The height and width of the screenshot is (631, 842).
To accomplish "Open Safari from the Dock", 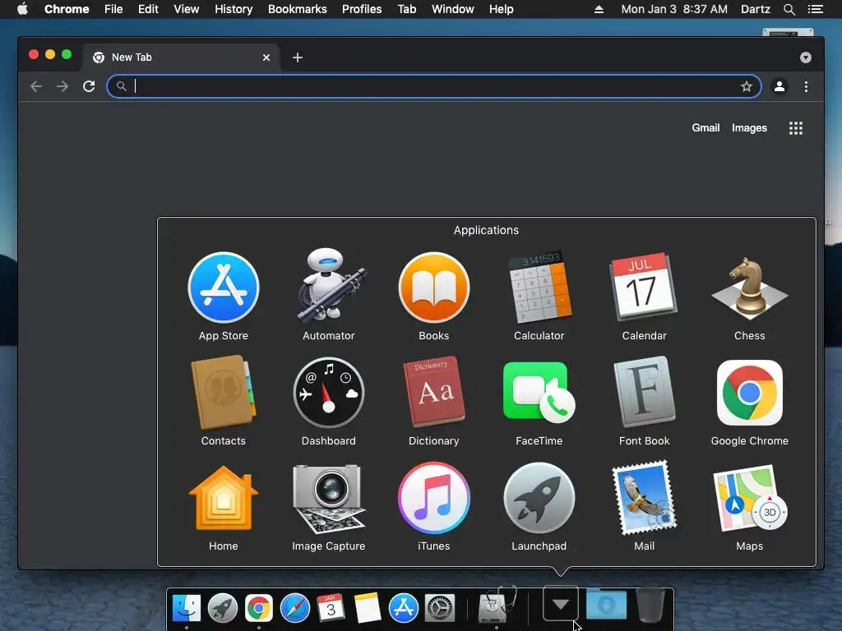I will coord(295,609).
